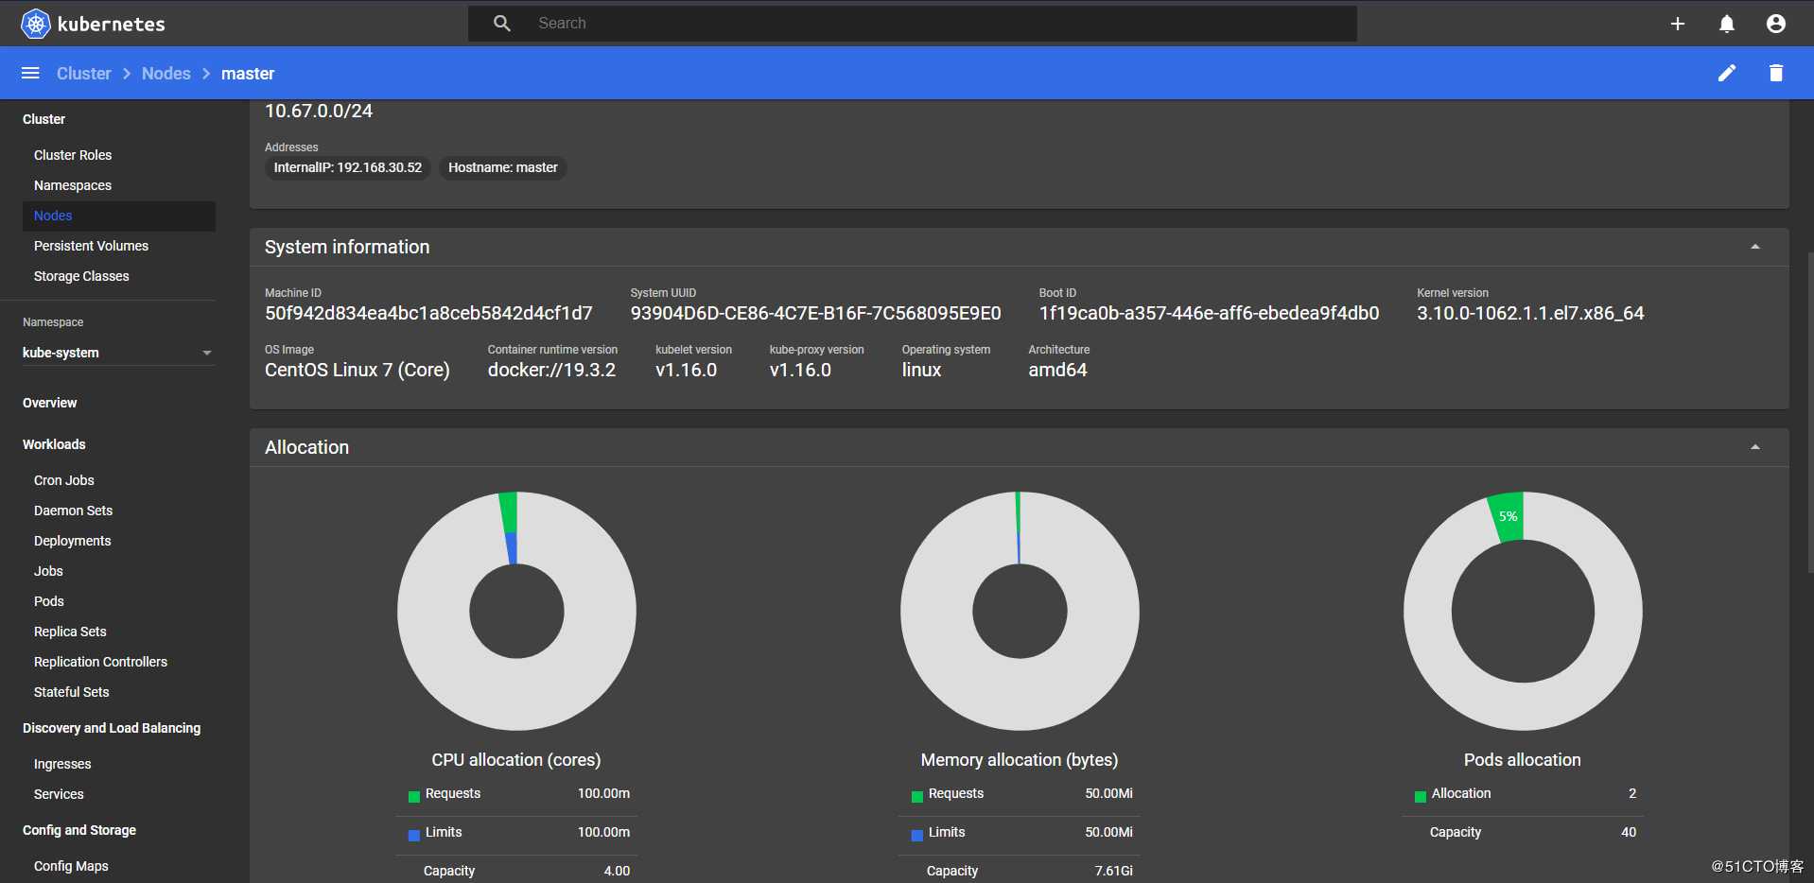Open Replica Sets in sidebar
The image size is (1814, 883).
click(70, 632)
